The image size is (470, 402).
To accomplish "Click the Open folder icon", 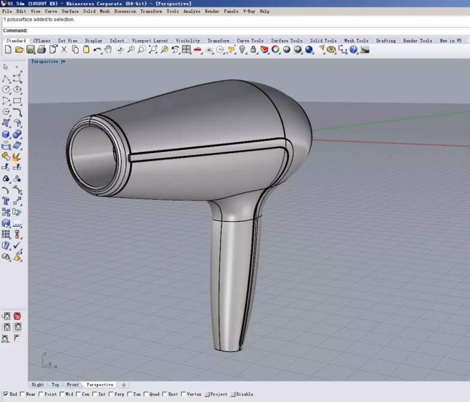I will point(19,50).
